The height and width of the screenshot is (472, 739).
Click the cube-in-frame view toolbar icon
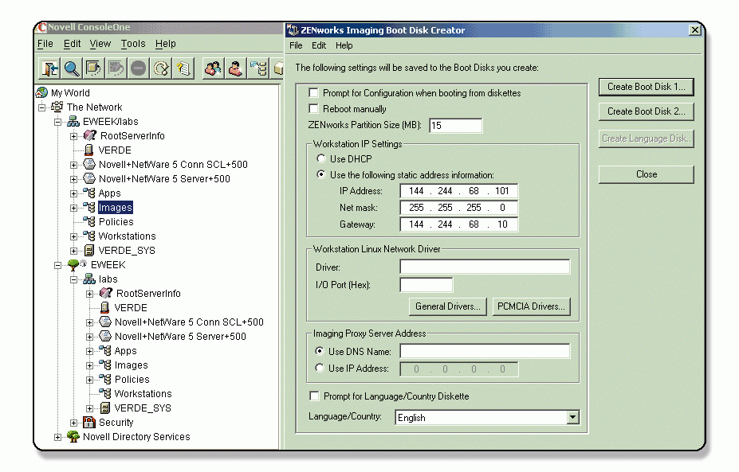tap(94, 68)
